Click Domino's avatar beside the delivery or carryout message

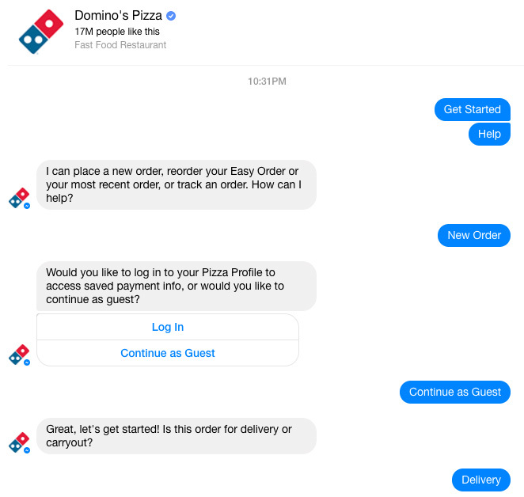point(20,442)
